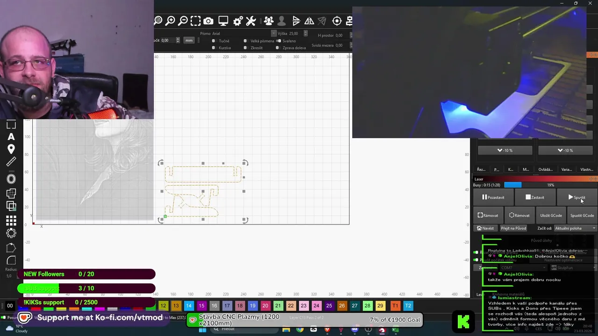The height and width of the screenshot is (336, 598).
Task: Click the Pozastavit pause button
Action: pos(493,197)
